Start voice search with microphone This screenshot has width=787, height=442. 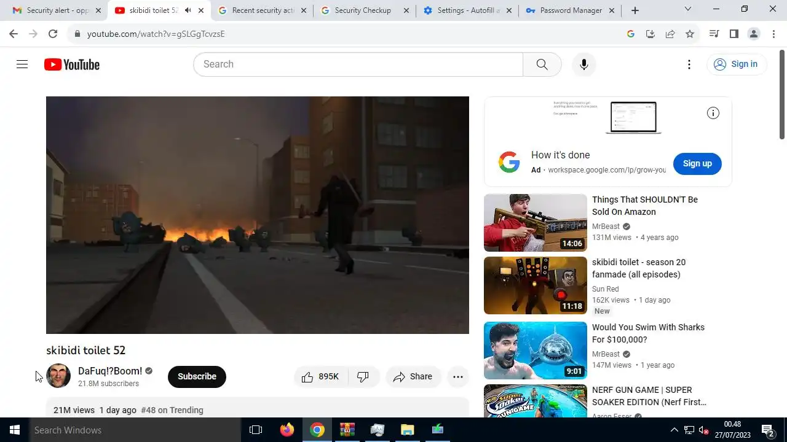click(583, 64)
